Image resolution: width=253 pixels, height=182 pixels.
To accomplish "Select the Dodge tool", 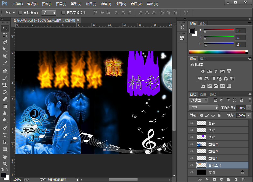I will click(5, 120).
